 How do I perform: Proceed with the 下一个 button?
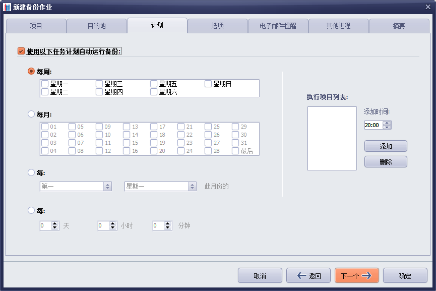click(x=357, y=276)
